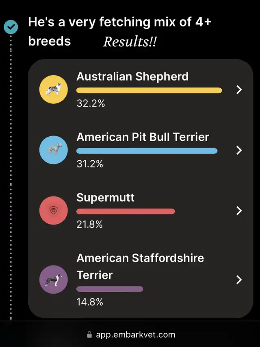The image size is (260, 347).
Task: Expand the American Staffordshire Terrier chevron
Action: [x=239, y=280]
